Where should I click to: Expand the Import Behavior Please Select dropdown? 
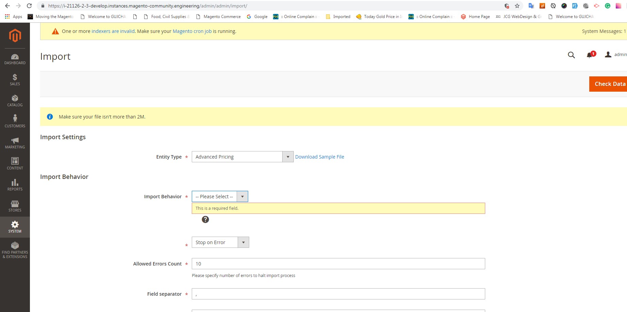[x=242, y=196]
